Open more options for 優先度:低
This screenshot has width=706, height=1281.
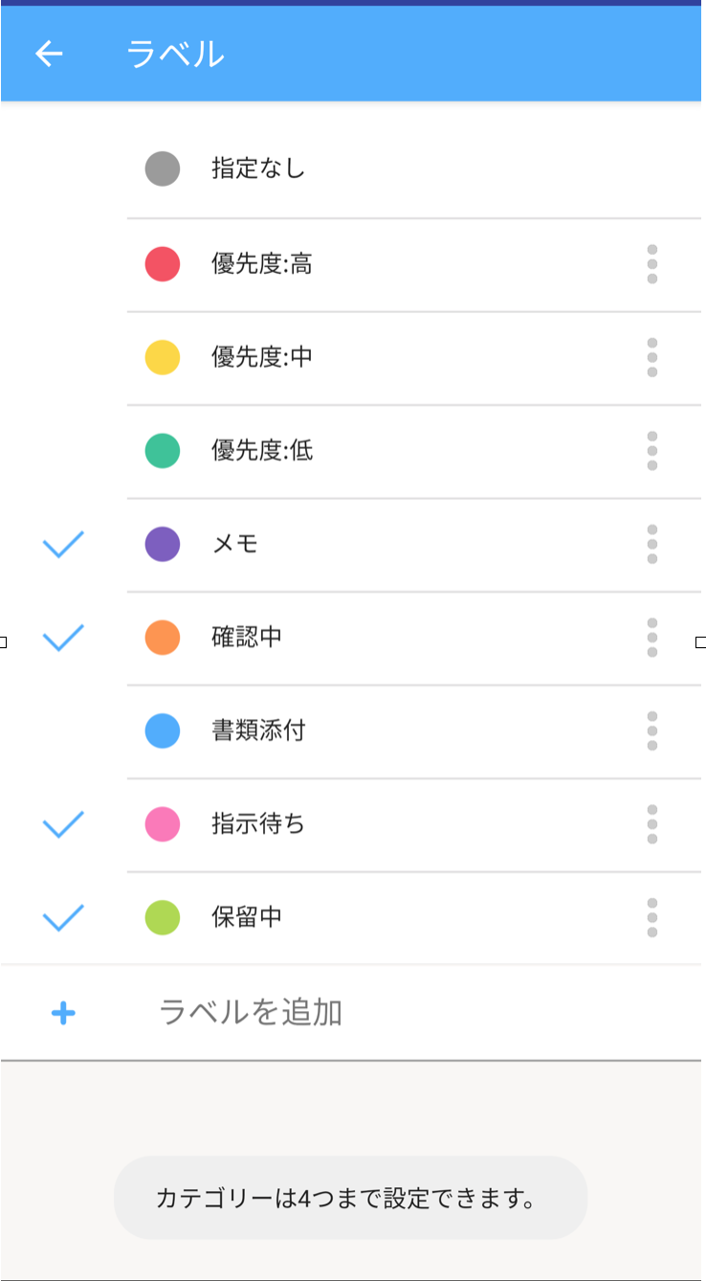click(652, 451)
